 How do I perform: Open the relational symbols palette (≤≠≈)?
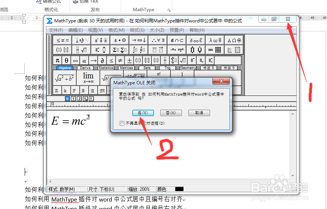pyautogui.click(x=62, y=40)
